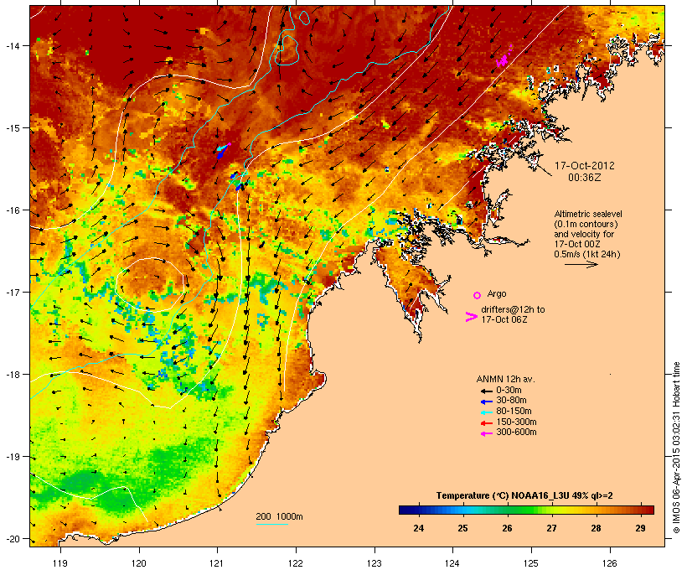Click the '30-80m' depth label
The height and width of the screenshot is (570, 687).
point(511,401)
